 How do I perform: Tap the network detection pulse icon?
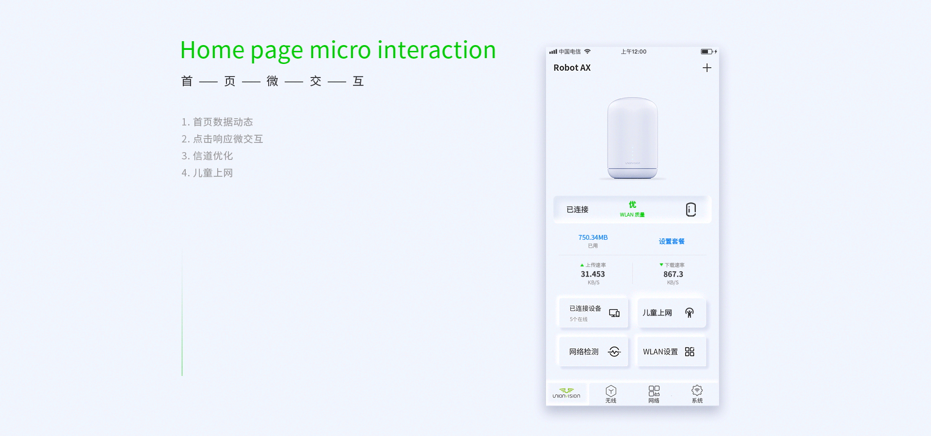614,352
